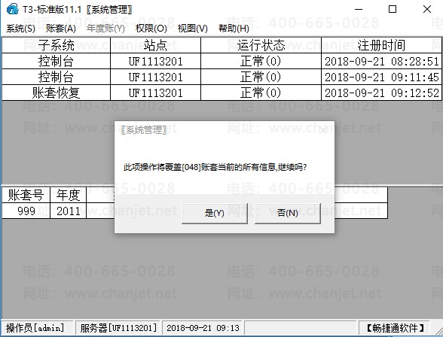Select the 注册时间 column header
The image size is (443, 337).
coord(381,45)
